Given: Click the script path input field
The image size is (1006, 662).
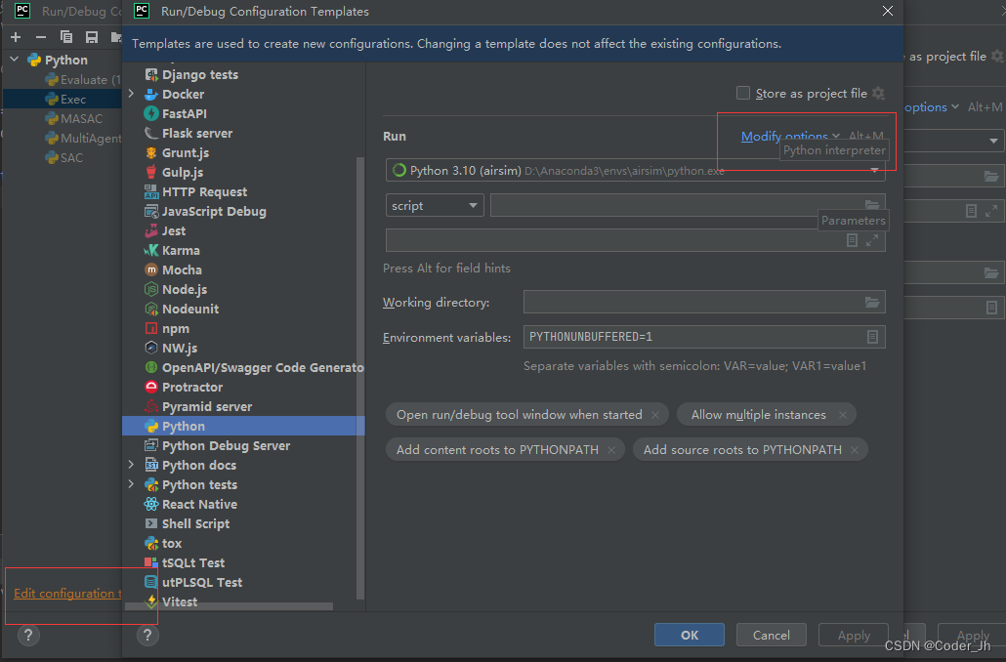Looking at the screenshot, I should tap(688, 205).
